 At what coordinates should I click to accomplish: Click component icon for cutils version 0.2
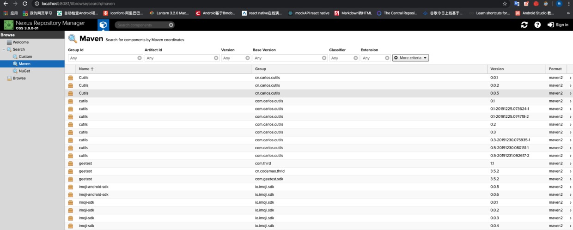[71, 124]
